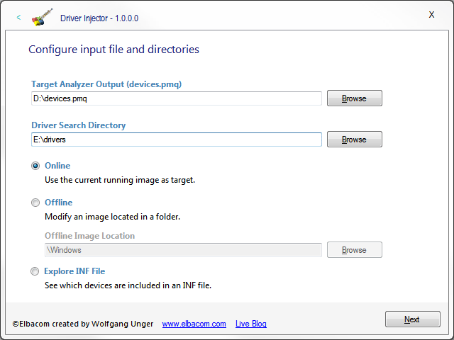
Task: Click the Driver Injector app logo icon
Action: 43,17
